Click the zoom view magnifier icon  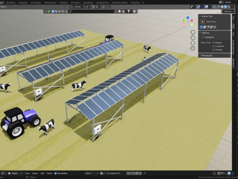pos(193,32)
